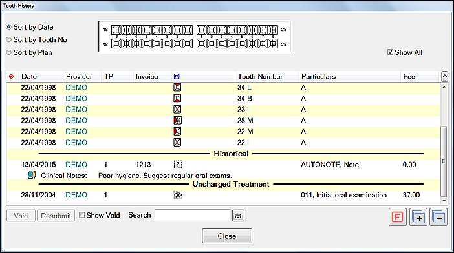Image resolution: width=454 pixels, height=253 pixels.
Task: Close the Tooth History dialog
Action: 227,236
